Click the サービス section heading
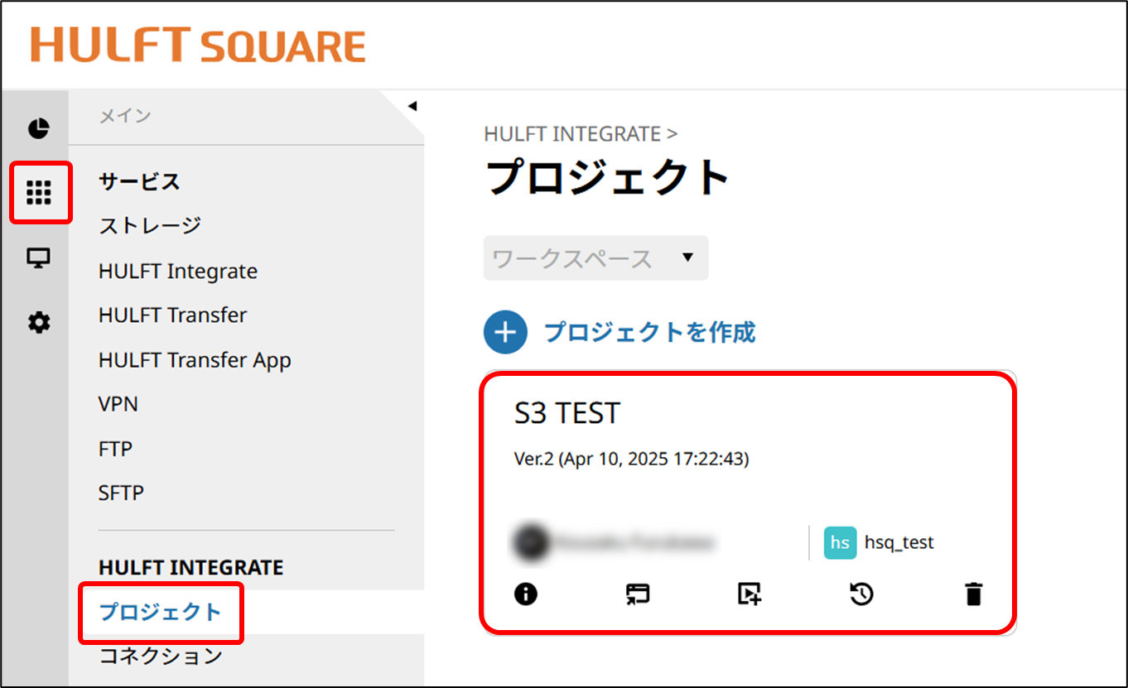Image resolution: width=1128 pixels, height=688 pixels. point(139,181)
